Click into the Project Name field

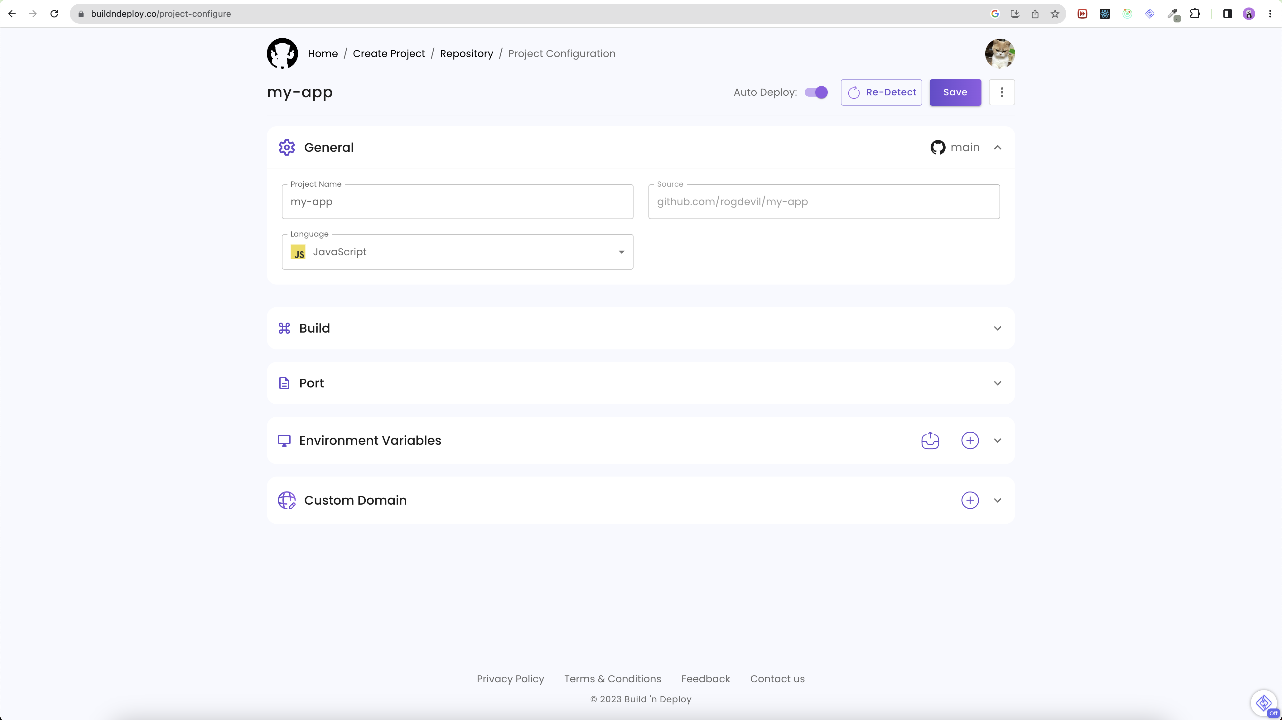click(x=457, y=202)
